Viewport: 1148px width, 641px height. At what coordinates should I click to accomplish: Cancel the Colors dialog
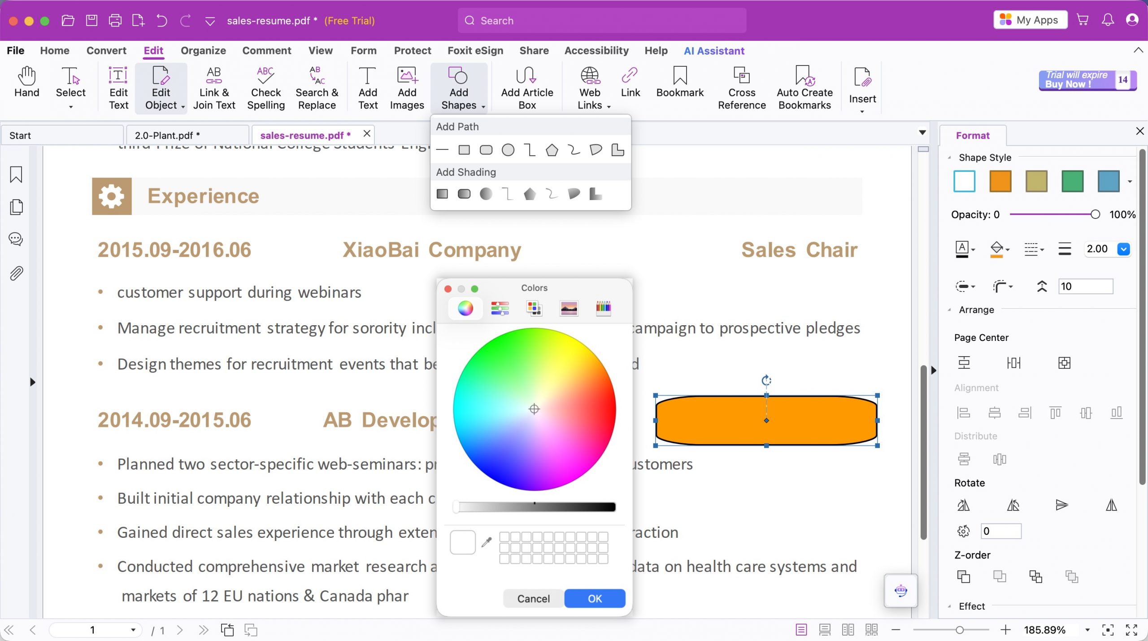pos(533,598)
